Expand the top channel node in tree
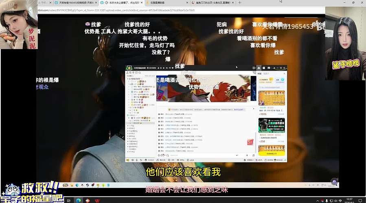 pyautogui.click(x=128, y=79)
